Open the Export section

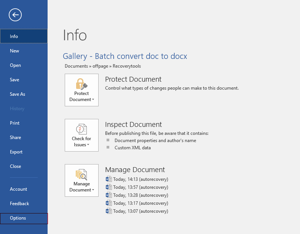(x=24, y=152)
